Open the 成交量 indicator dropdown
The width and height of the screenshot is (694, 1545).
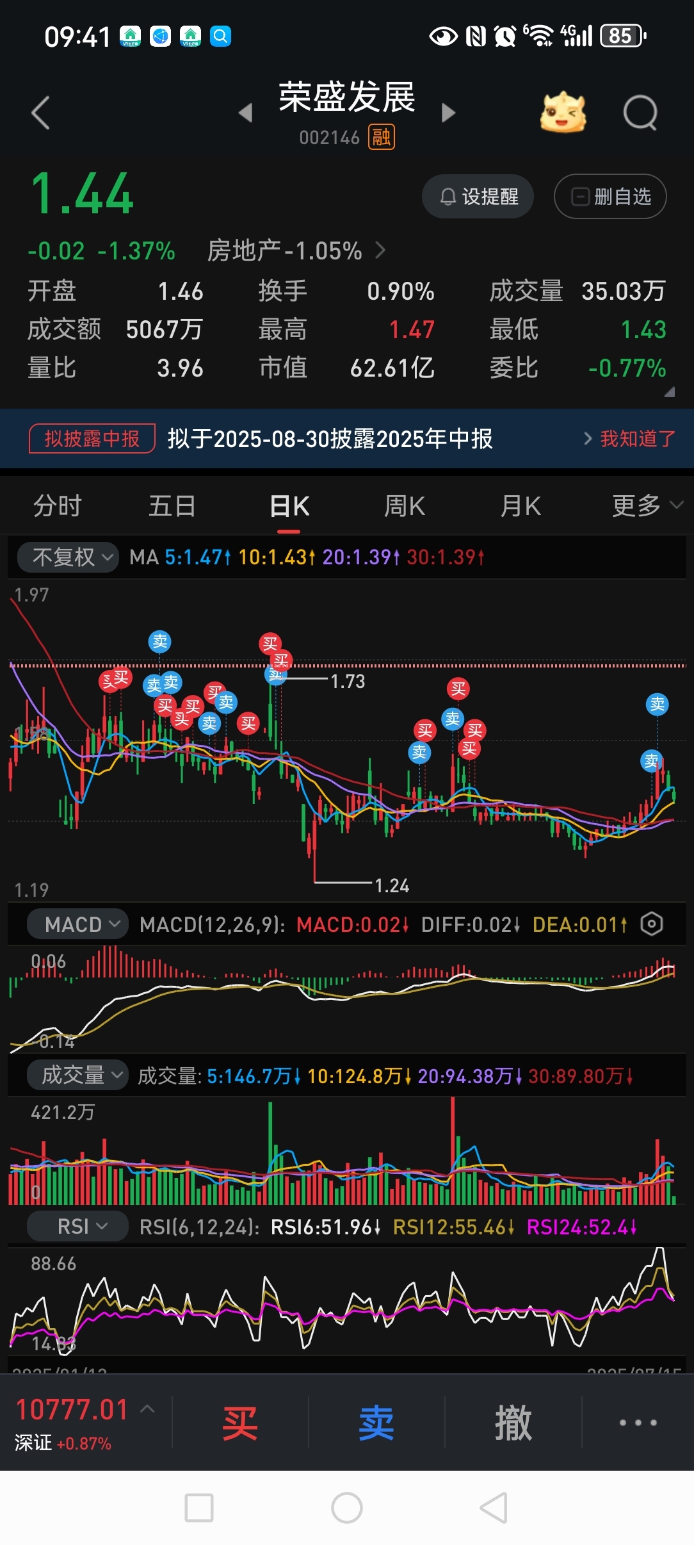pyautogui.click(x=77, y=1075)
